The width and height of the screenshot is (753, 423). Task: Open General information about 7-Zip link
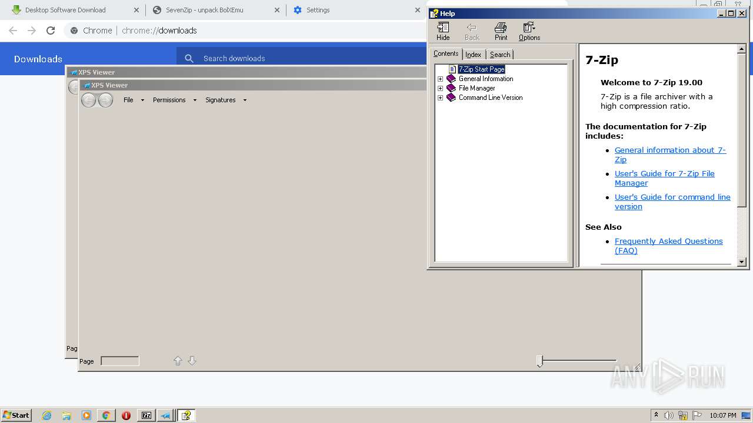click(x=670, y=155)
